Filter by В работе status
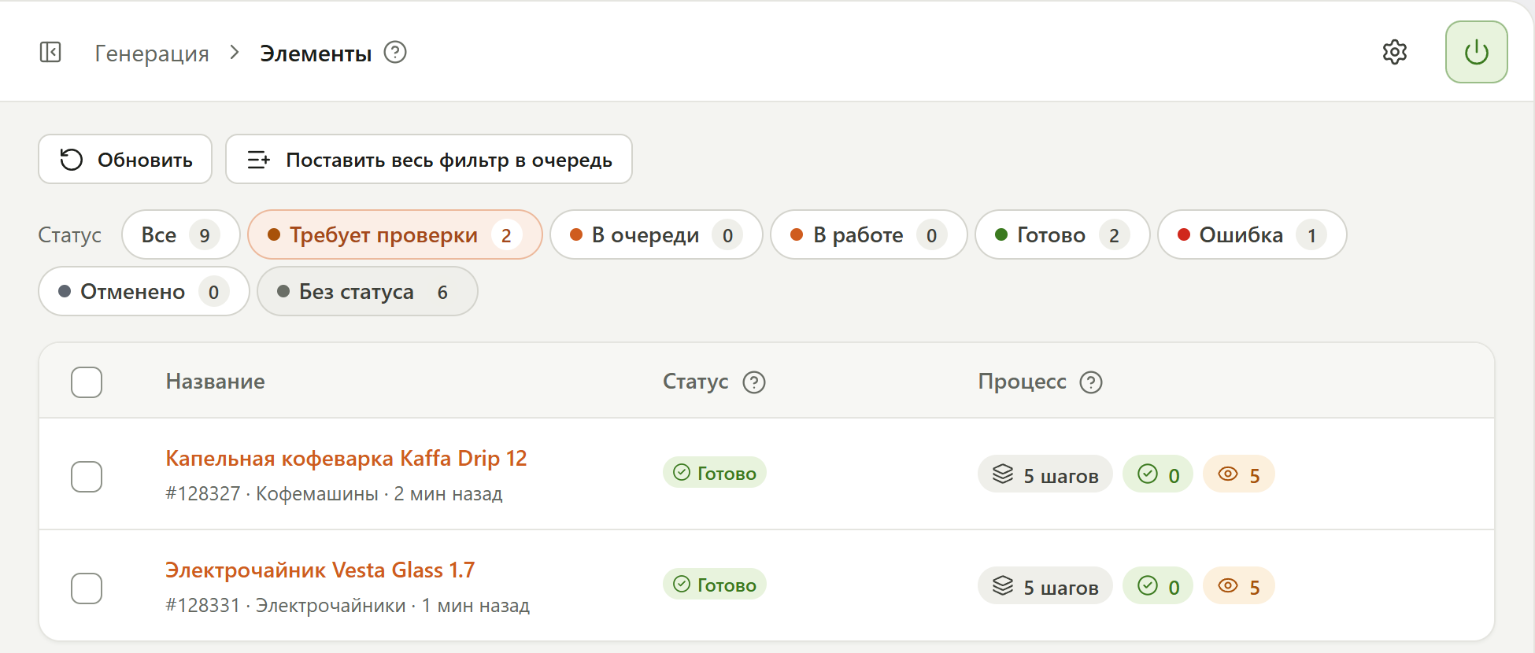This screenshot has height=653, width=1535. click(869, 234)
